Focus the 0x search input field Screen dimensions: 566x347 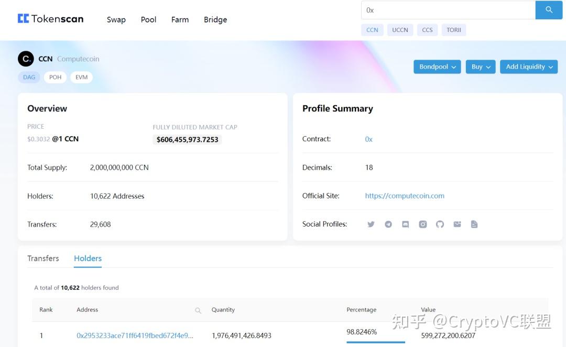(x=448, y=10)
